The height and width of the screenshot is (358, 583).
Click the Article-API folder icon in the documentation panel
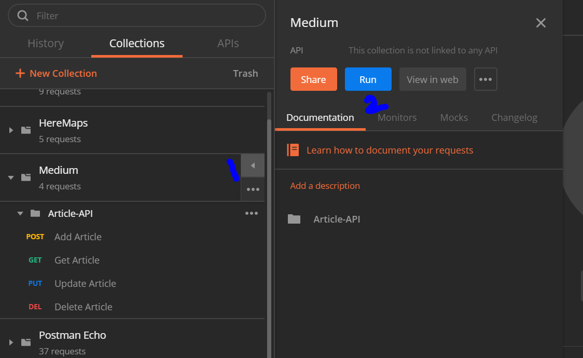(x=294, y=219)
